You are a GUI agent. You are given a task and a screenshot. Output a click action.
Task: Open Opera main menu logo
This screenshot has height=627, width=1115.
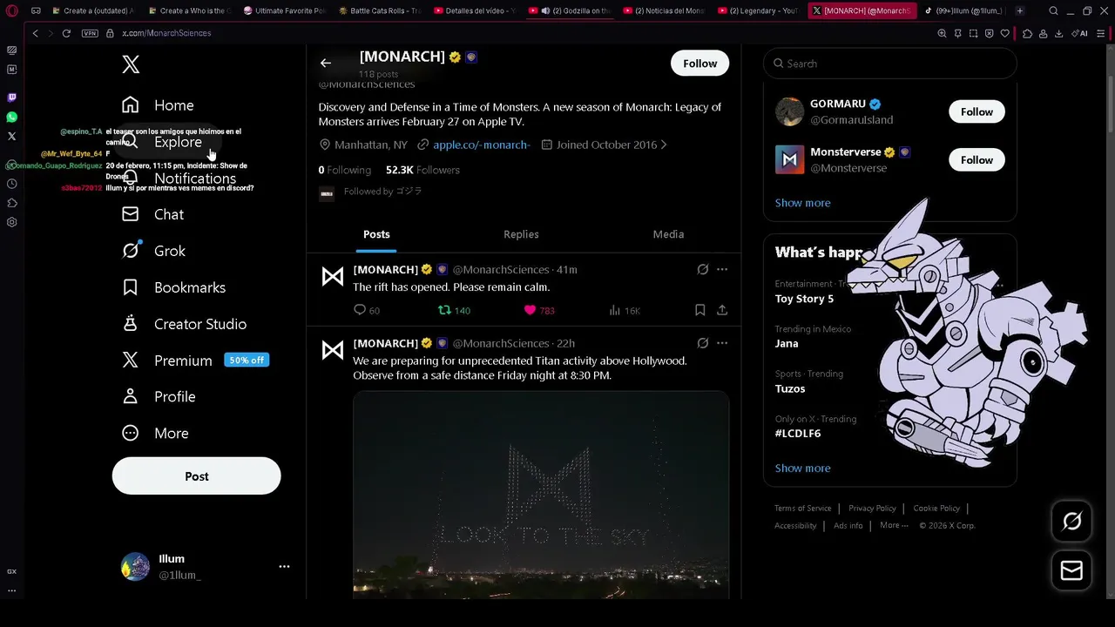11,11
